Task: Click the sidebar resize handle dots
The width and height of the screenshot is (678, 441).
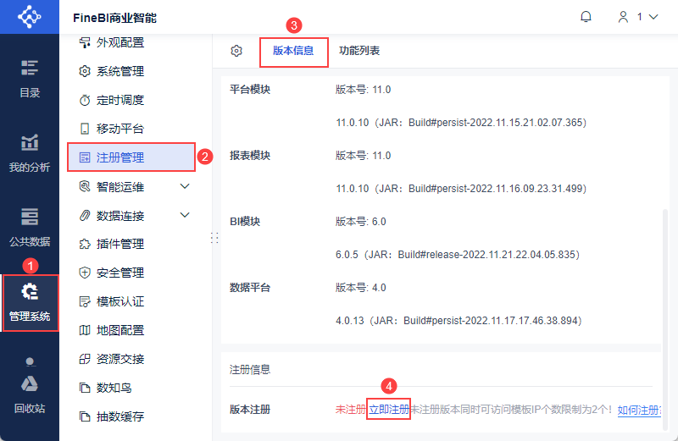Action: point(214,238)
